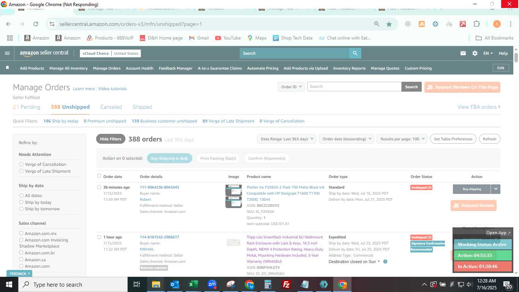The image size is (519, 292).
Task: Click the Refresh button
Action: (x=489, y=139)
